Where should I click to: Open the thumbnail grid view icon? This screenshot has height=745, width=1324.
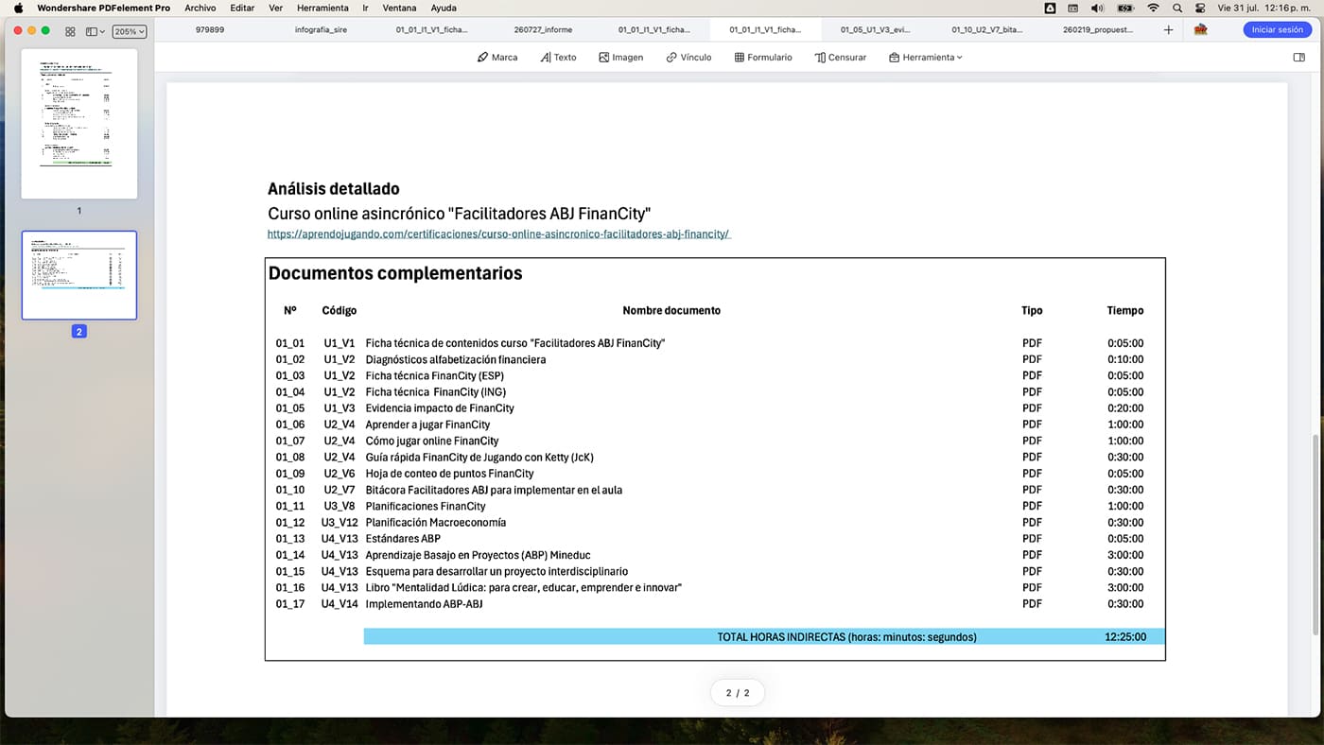click(70, 31)
